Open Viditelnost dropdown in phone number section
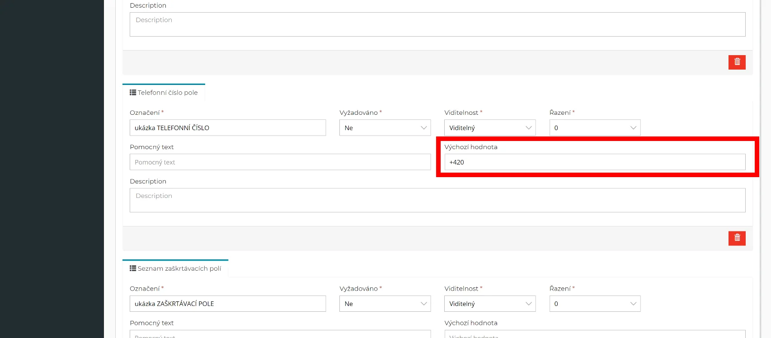Viewport: 771px width, 338px height. click(489, 128)
